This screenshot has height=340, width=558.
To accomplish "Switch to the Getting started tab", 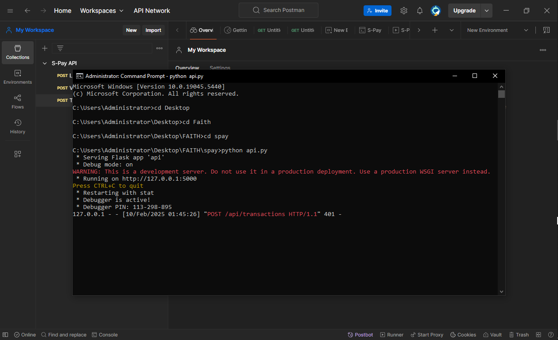I will click(236, 30).
